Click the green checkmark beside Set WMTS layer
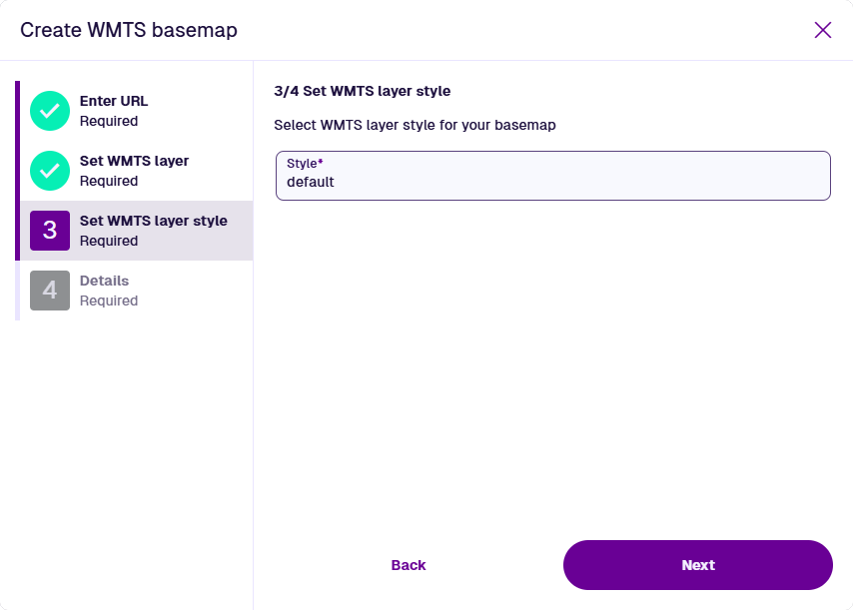853x610 pixels. point(50,171)
